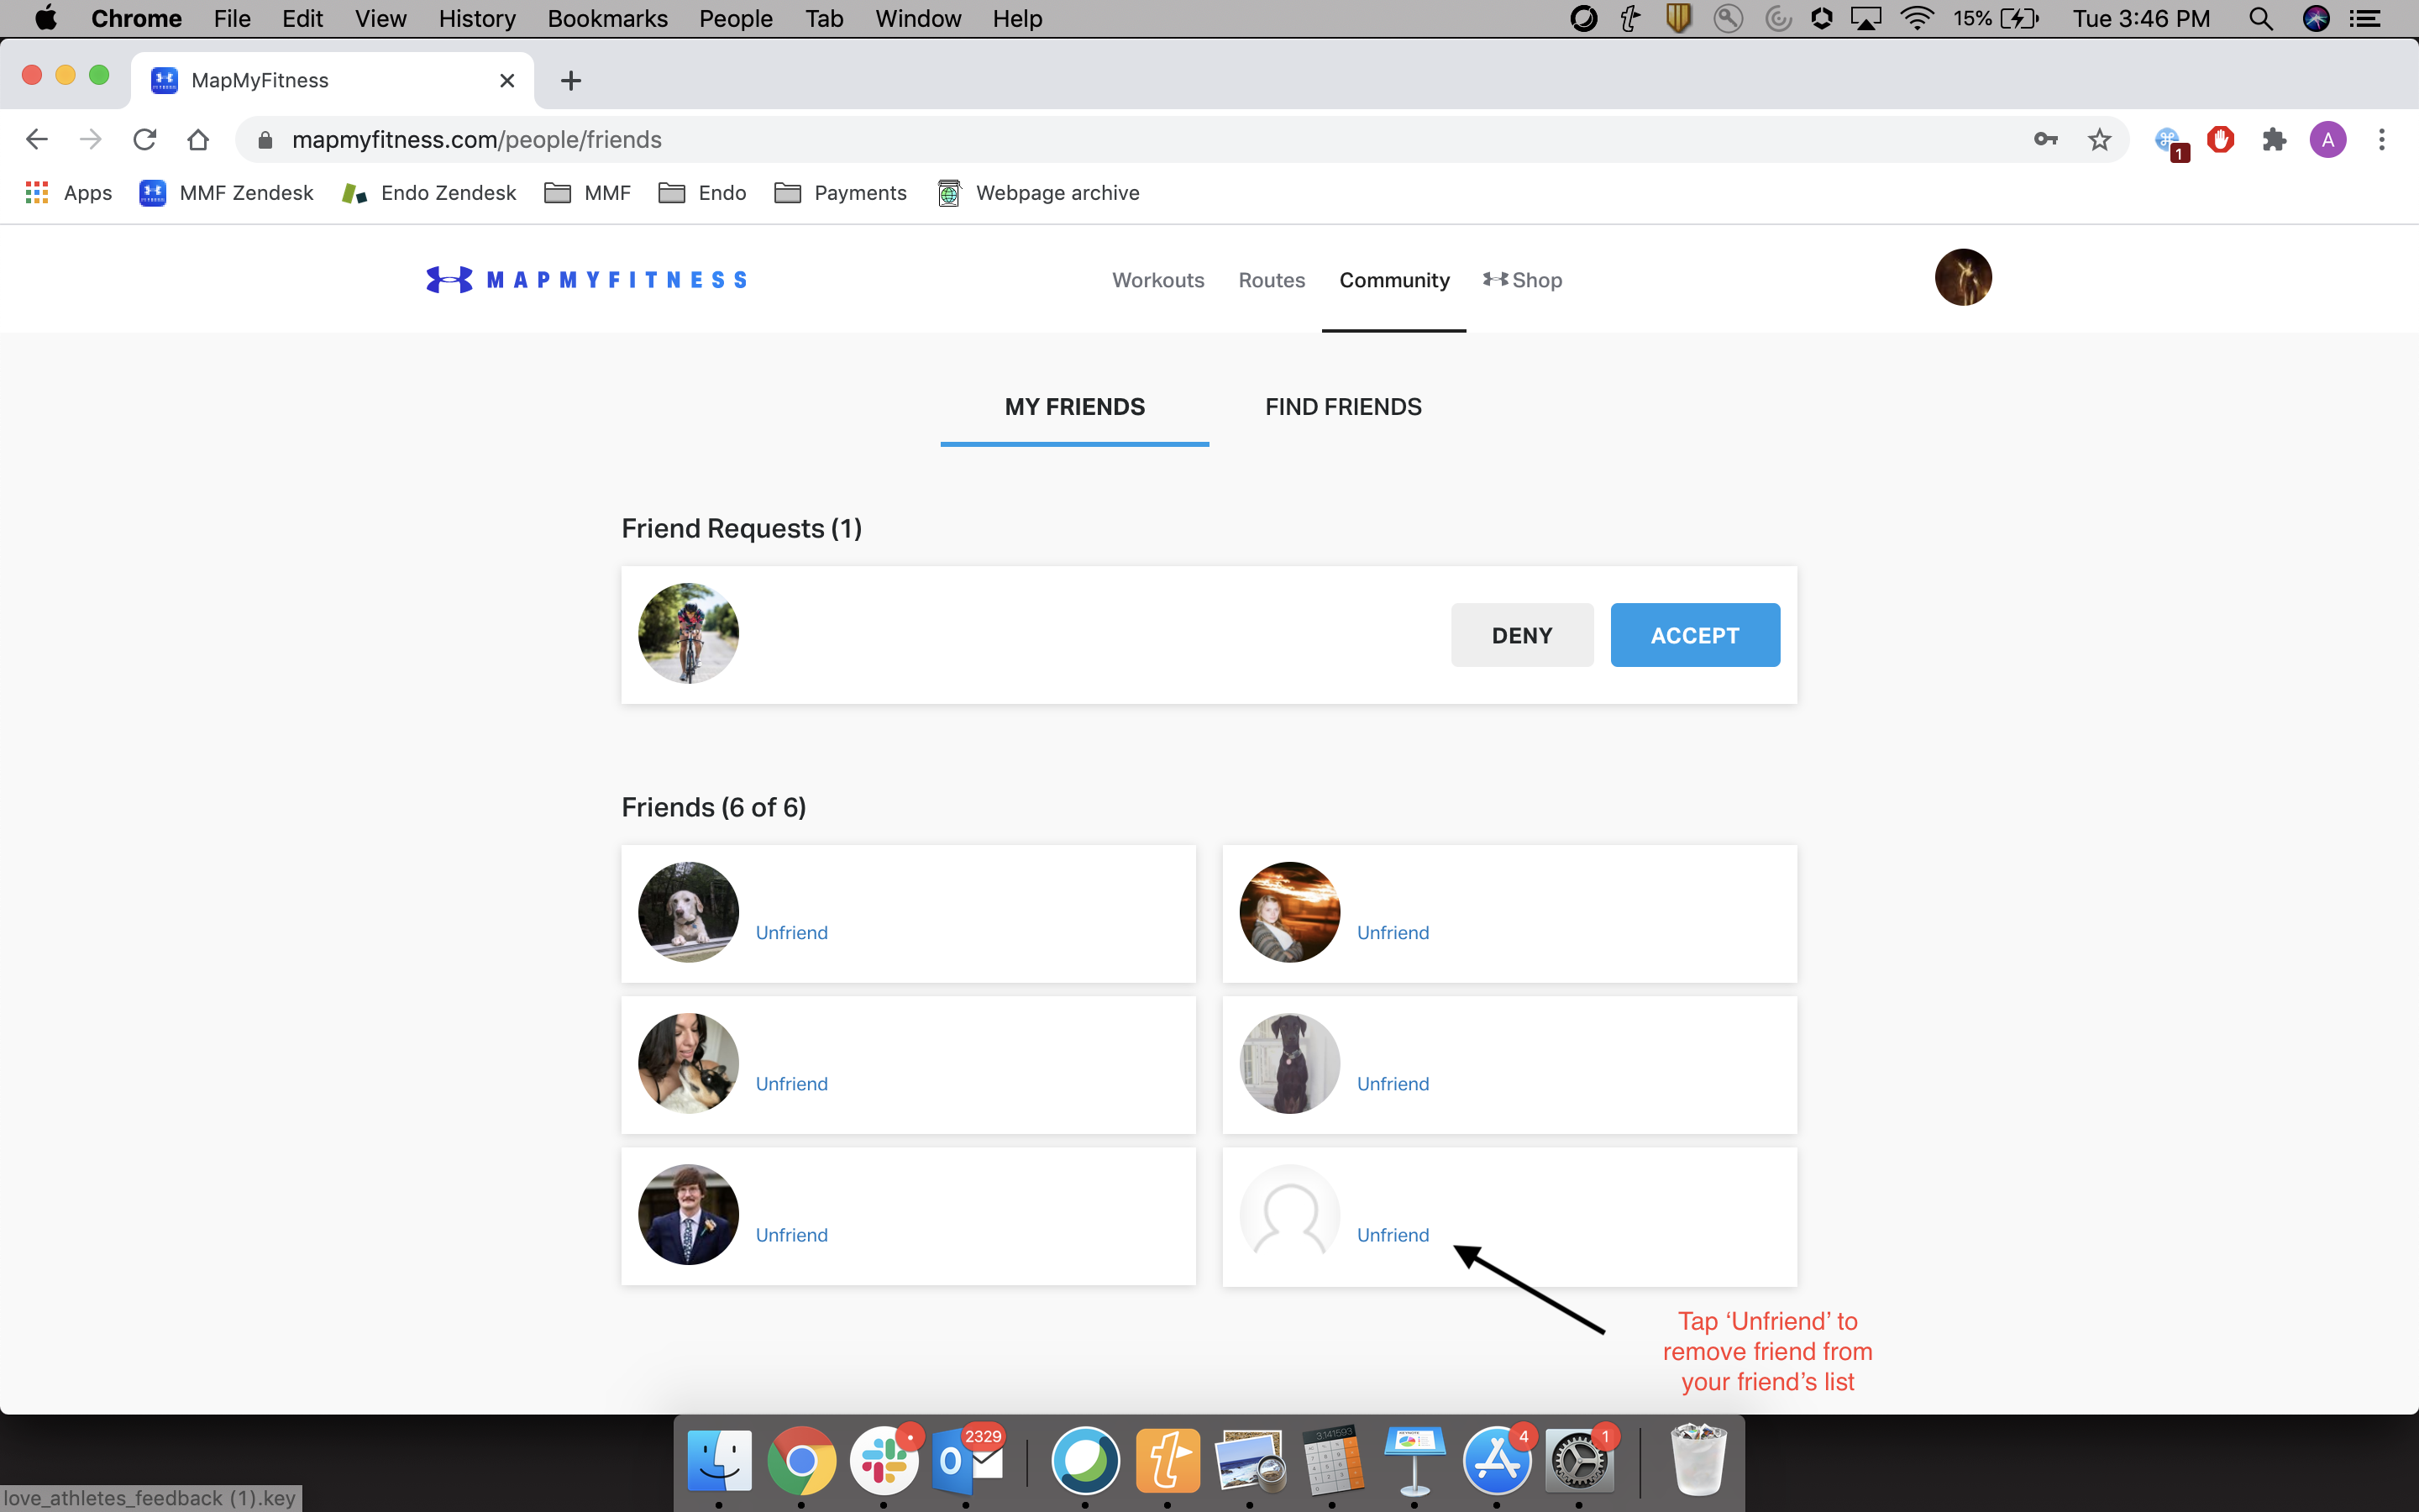Click Unfriend on the bottom-right friend
This screenshot has height=1512, width=2419.
(x=1393, y=1235)
